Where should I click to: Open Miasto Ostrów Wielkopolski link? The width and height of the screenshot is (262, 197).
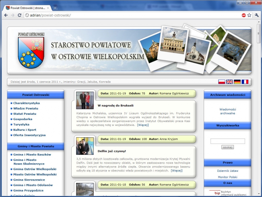(35, 174)
